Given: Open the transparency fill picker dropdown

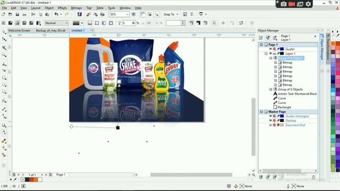Looking at the screenshot, I should click(x=82, y=23).
